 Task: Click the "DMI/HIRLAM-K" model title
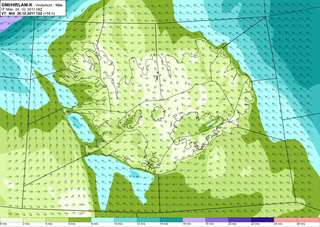(17, 5)
